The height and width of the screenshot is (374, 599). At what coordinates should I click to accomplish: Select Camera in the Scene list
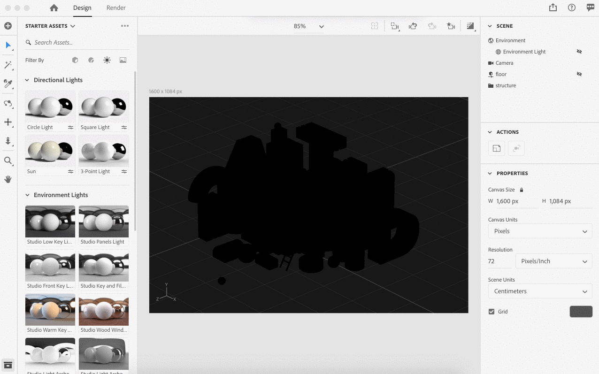pos(504,63)
